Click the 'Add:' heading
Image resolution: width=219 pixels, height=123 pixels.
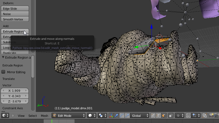(x=6, y=26)
